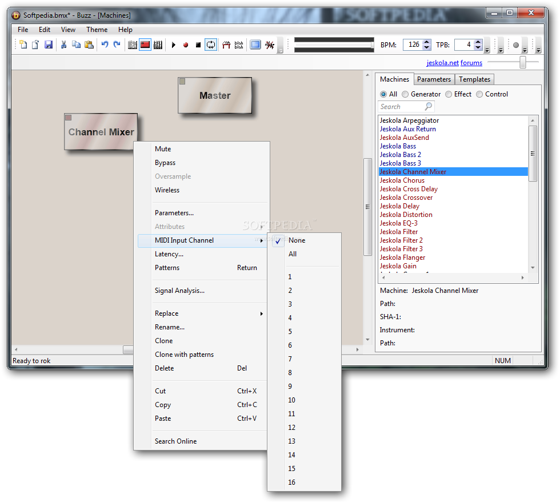Open the Pattern editor view icon

click(x=133, y=45)
